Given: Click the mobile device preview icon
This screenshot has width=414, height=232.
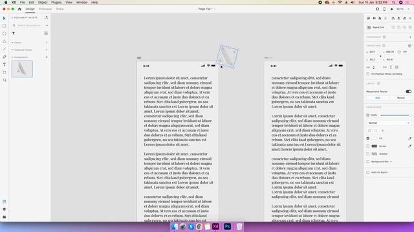Looking at the screenshot, I should 384,9.
